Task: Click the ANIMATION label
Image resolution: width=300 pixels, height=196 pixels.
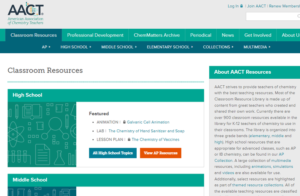Action: pyautogui.click(x=107, y=122)
